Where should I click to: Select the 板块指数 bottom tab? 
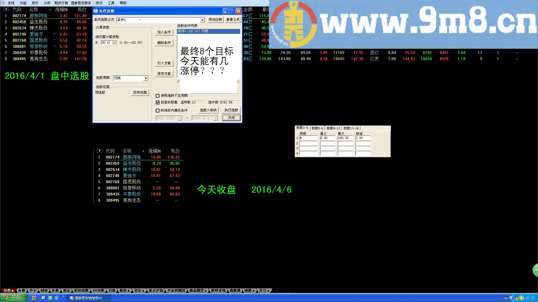pos(81,291)
